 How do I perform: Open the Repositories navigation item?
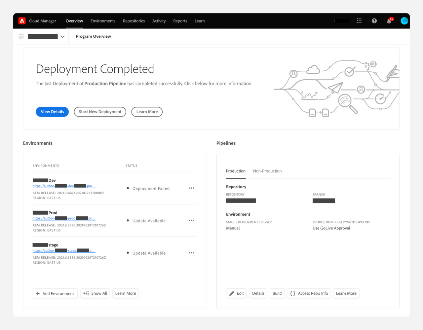(134, 21)
